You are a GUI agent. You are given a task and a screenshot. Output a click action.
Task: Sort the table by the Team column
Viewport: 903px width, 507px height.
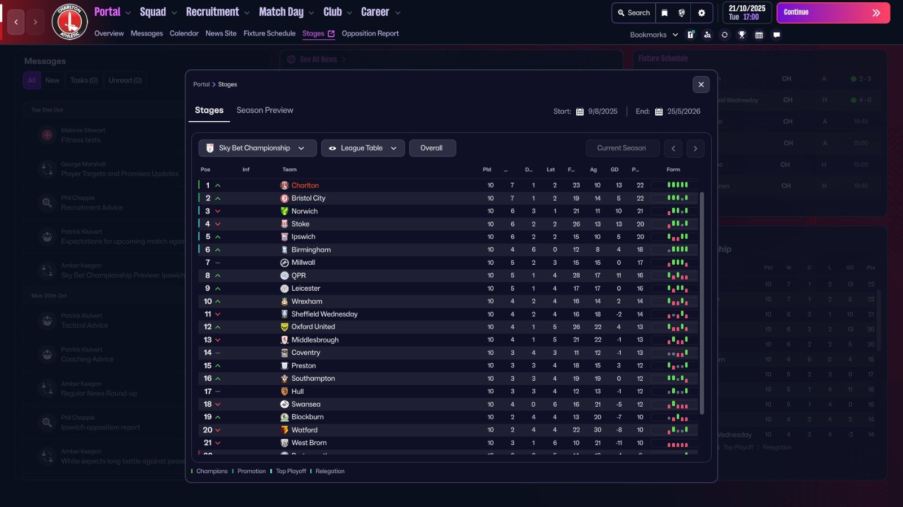coord(290,170)
